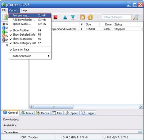Image resolution: width=144 pixels, height=140 pixels.
Task: Move torrent up the queue
Action: [65, 17]
